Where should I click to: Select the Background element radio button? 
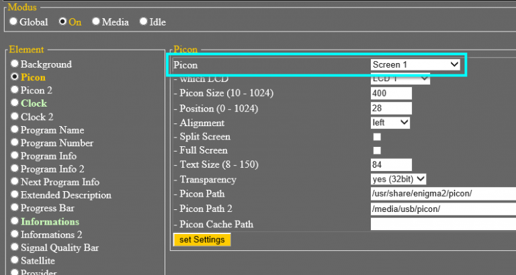tap(14, 64)
